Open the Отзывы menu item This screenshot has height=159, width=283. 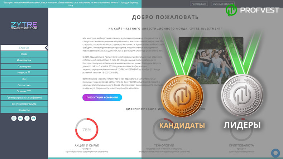[x=24, y=91]
